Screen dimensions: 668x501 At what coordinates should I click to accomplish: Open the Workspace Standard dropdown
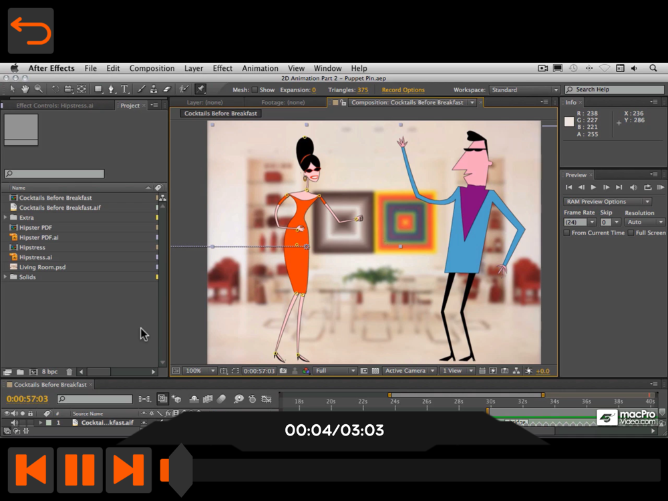524,90
